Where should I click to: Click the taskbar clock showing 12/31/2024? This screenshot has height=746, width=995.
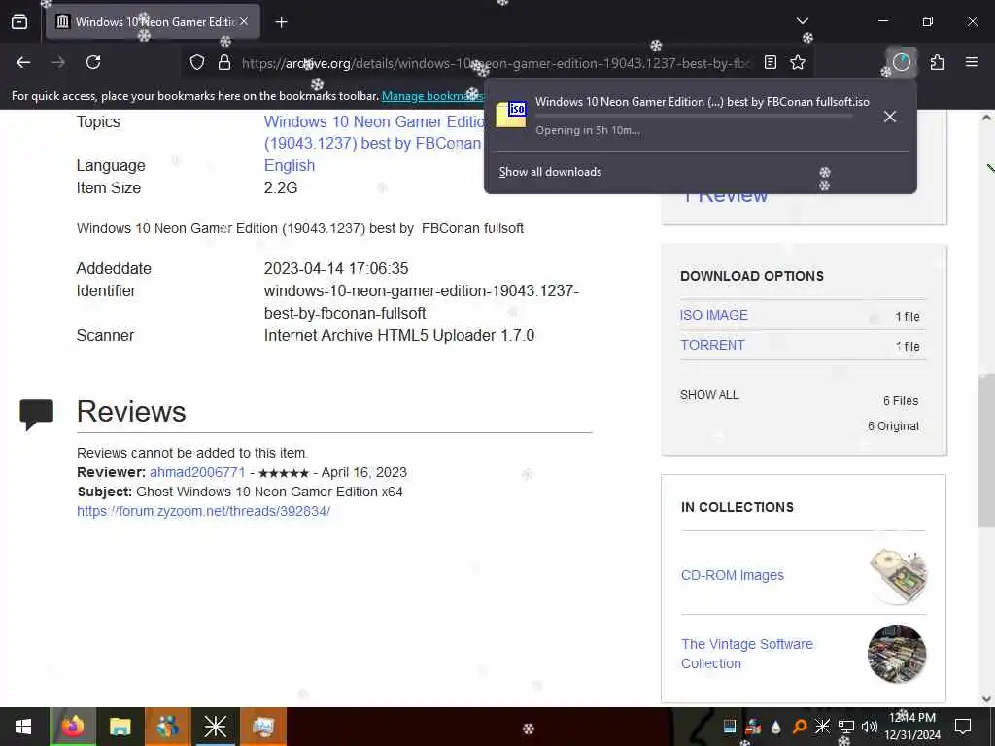(x=912, y=727)
